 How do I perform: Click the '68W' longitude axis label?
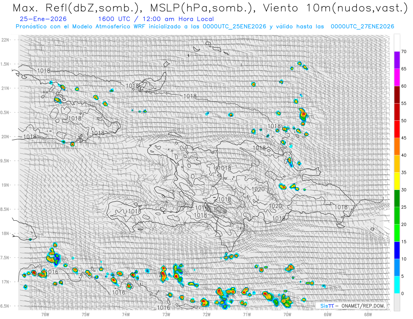click(x=368, y=314)
